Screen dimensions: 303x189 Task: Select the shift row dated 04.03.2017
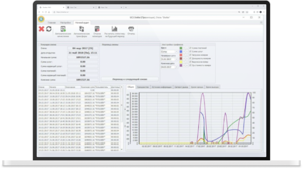[79, 90]
